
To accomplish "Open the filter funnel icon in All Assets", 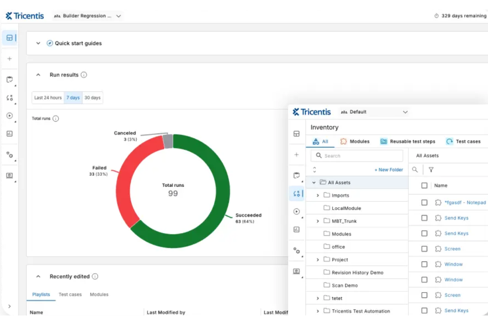I will tap(431, 170).
